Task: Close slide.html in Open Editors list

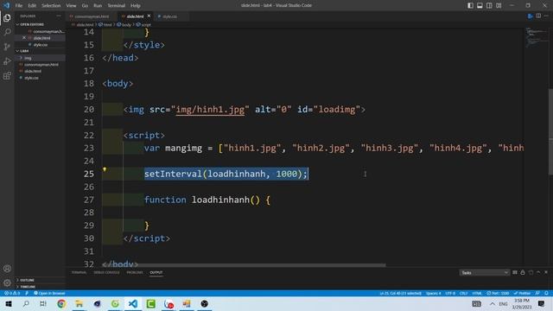Action: (24, 38)
